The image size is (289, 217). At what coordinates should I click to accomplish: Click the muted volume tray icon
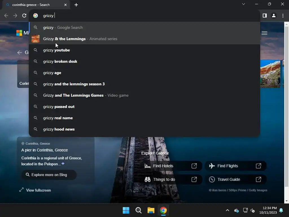click(253, 210)
